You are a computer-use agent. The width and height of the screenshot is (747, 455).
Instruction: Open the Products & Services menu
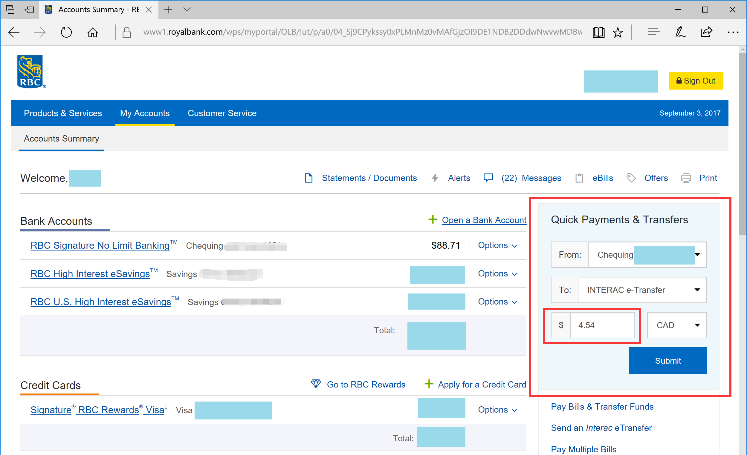tap(63, 113)
